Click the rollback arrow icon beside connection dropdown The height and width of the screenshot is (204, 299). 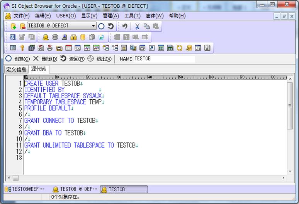pos(110,26)
